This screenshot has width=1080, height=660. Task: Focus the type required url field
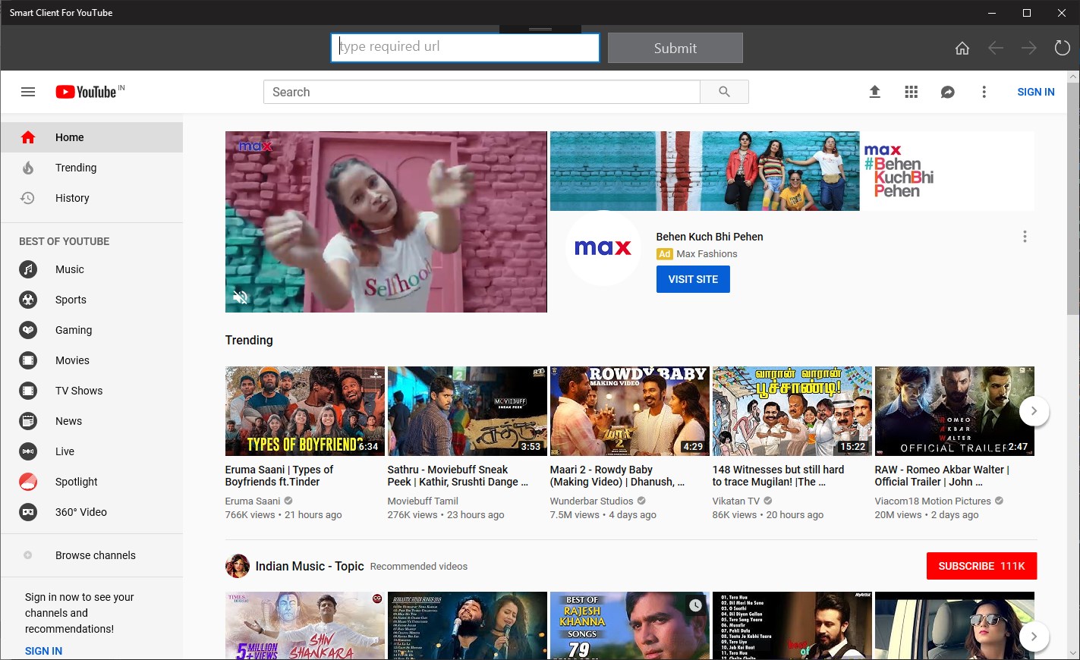465,47
